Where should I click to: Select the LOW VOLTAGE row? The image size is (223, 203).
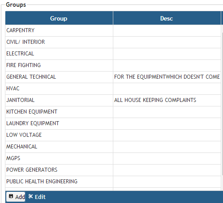point(113,135)
